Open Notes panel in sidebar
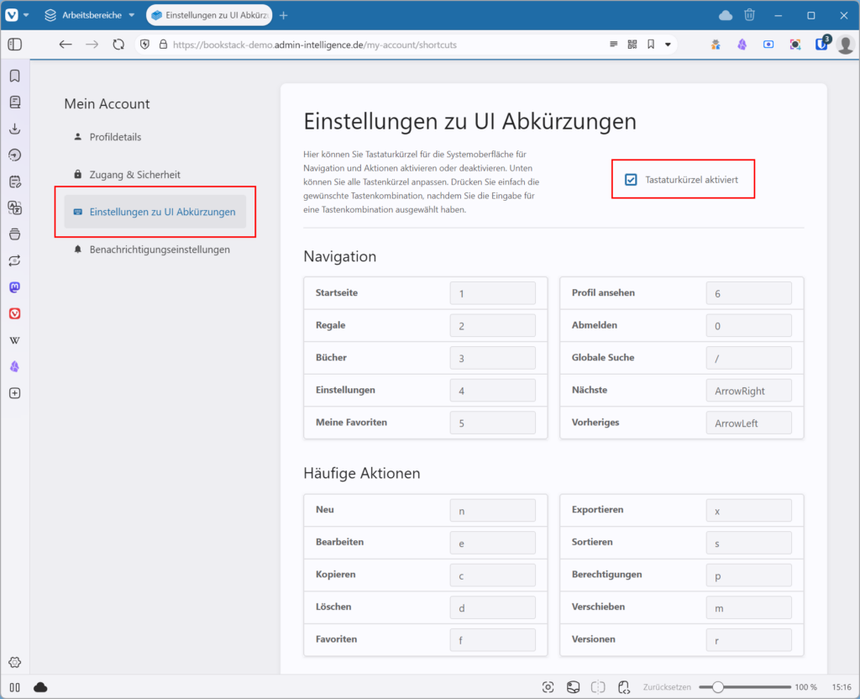Image resolution: width=860 pixels, height=699 pixels. pos(15,181)
